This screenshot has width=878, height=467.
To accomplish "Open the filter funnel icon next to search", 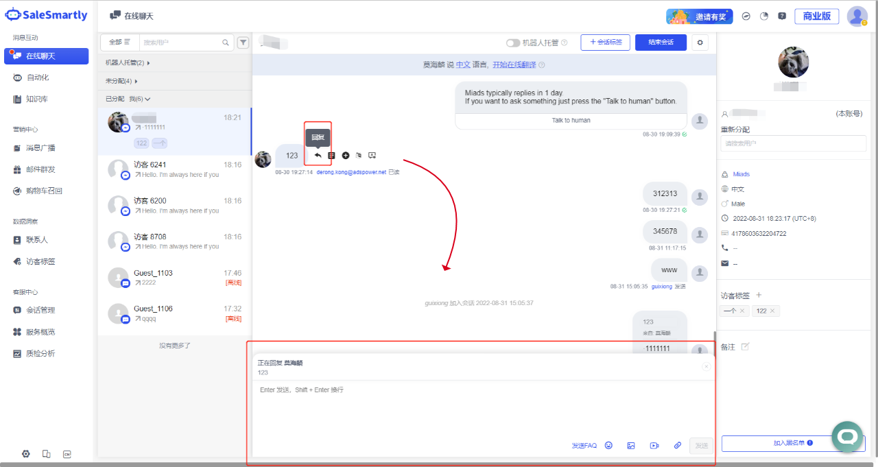I will click(x=243, y=43).
